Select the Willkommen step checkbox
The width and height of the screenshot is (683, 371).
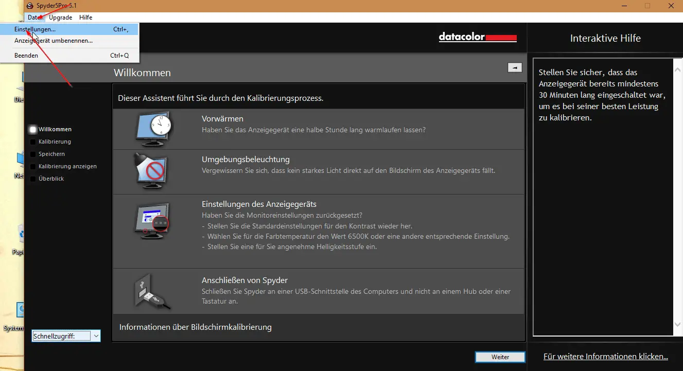[x=33, y=130]
